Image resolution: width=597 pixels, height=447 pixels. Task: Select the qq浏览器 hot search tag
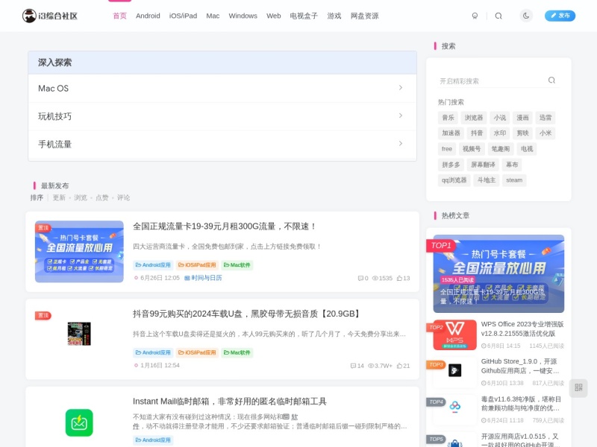pyautogui.click(x=454, y=180)
